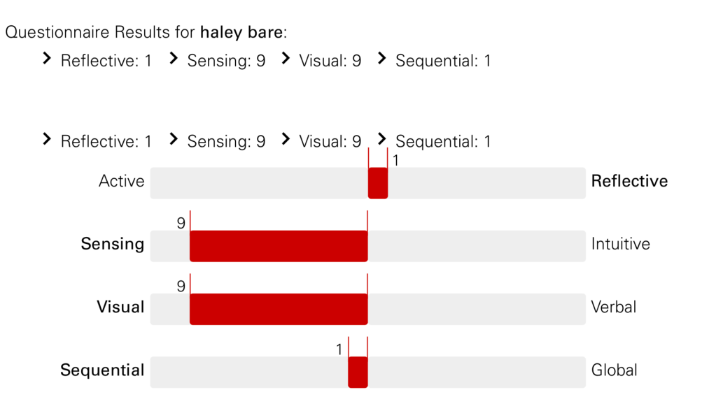Click the name haley bare in the heading
This screenshot has height=420, width=716.
tap(241, 32)
